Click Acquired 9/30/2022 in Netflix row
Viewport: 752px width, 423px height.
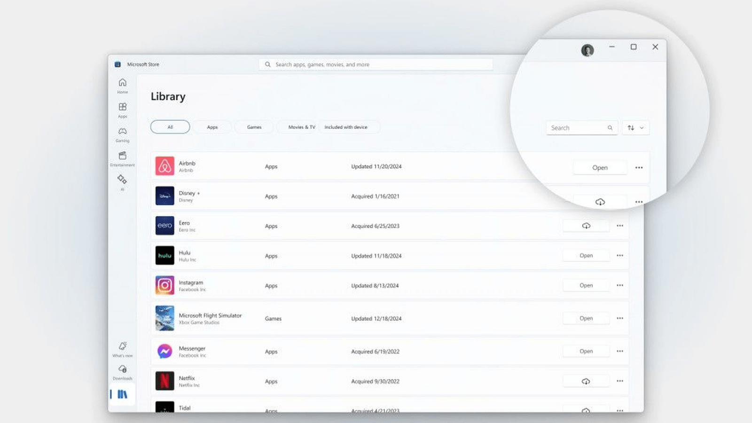(376, 382)
